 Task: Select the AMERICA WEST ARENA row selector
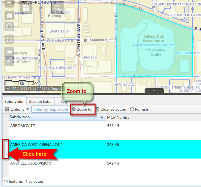click(6, 149)
